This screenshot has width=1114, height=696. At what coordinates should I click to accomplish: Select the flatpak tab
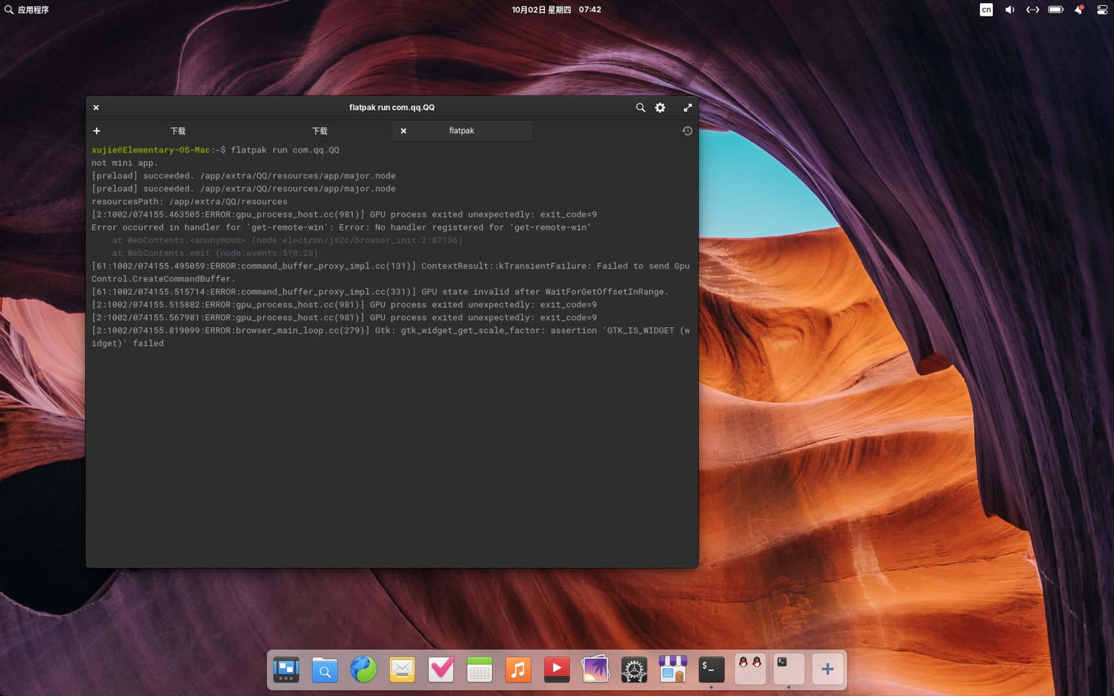(462, 131)
